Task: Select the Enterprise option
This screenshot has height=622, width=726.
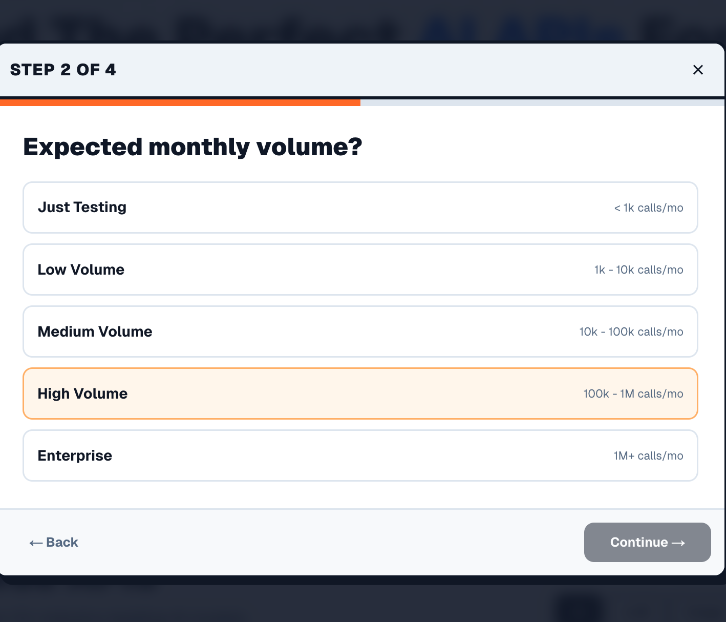Action: click(360, 455)
